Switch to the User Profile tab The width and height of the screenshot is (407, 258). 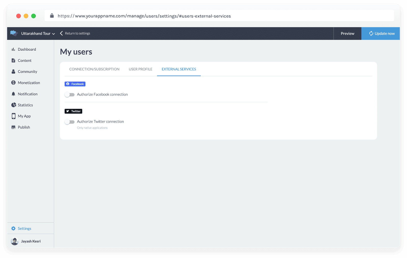(140, 69)
